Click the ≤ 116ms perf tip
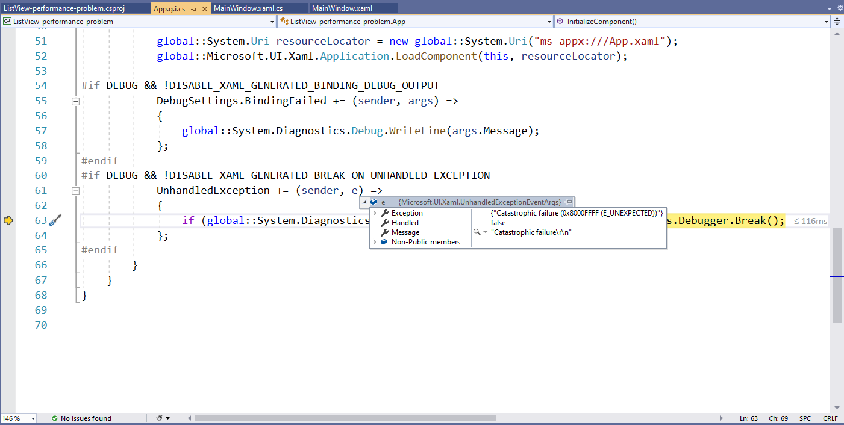 pyautogui.click(x=810, y=221)
